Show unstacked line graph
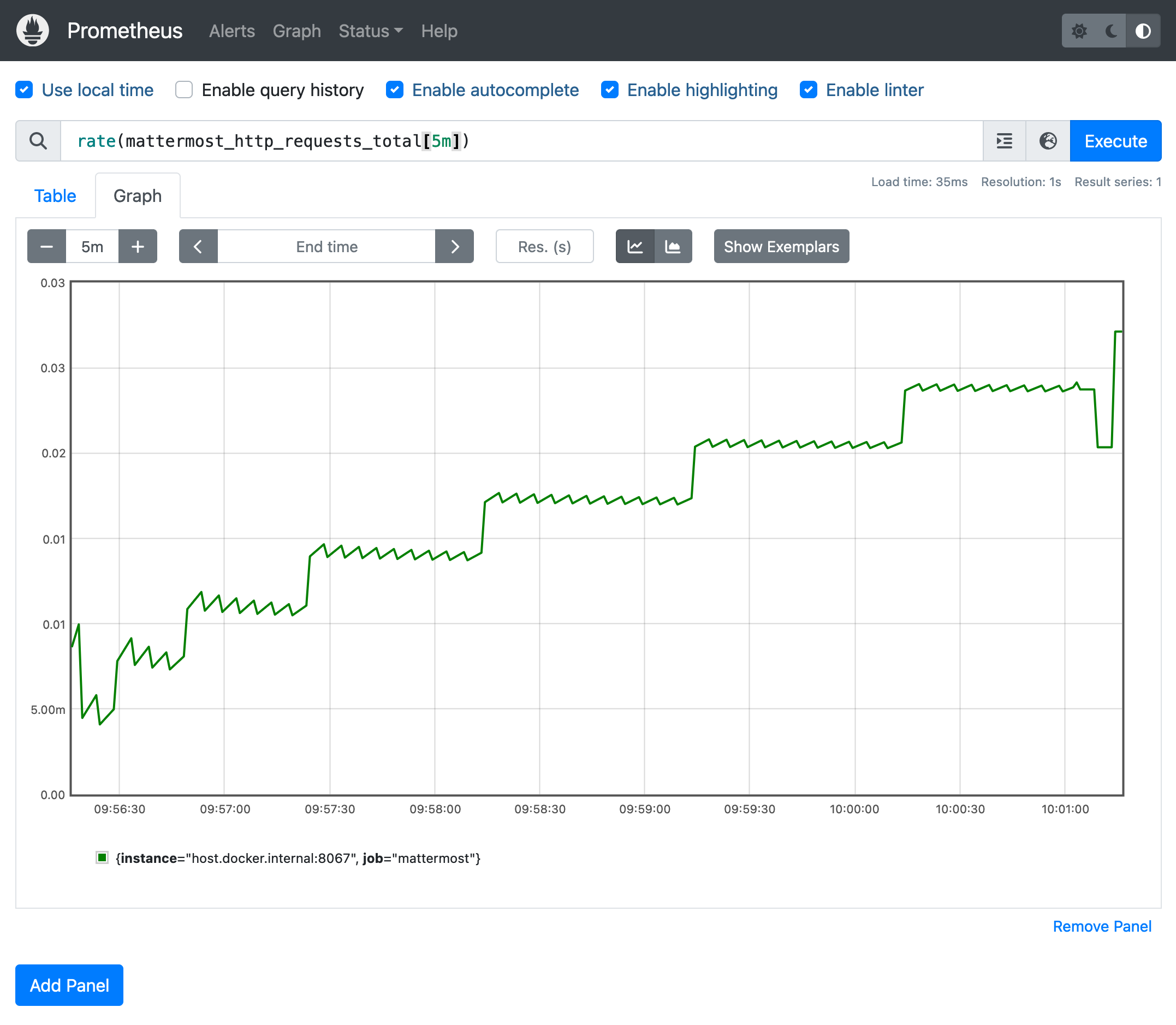Viewport: 1176px width, 1025px height. (x=634, y=247)
